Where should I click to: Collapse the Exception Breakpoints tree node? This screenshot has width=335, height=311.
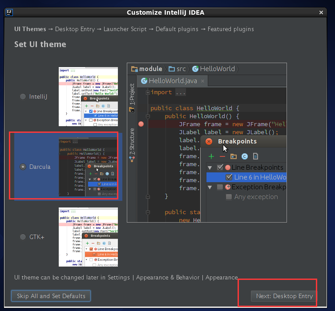tap(210, 187)
